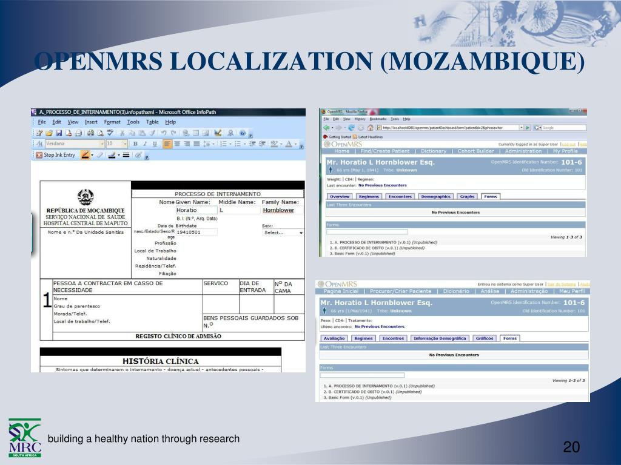This screenshot has height=465, width=621.
Task: Click the Font Task Pane icon beside Verdana
Action: [x=39, y=144]
